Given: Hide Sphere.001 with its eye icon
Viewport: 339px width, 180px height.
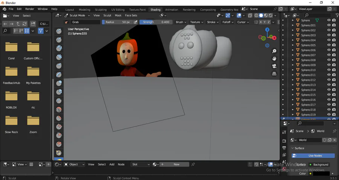Looking at the screenshot, I should point(329,25).
